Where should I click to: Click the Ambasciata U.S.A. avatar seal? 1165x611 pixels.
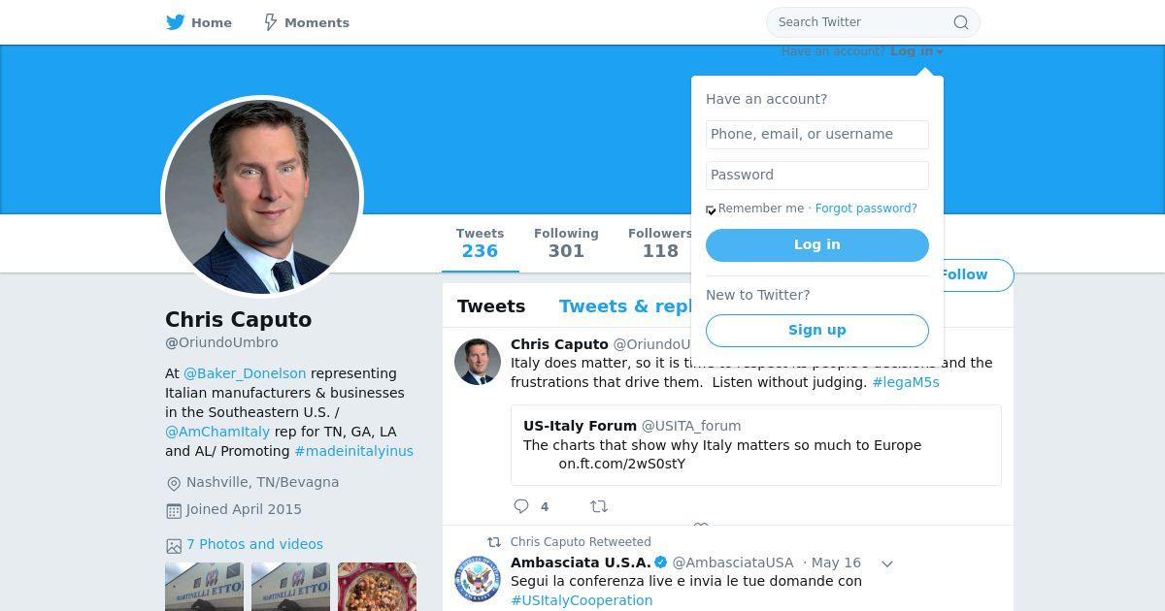(478, 579)
